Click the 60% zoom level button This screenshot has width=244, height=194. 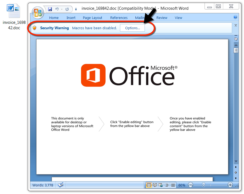coord(182,185)
